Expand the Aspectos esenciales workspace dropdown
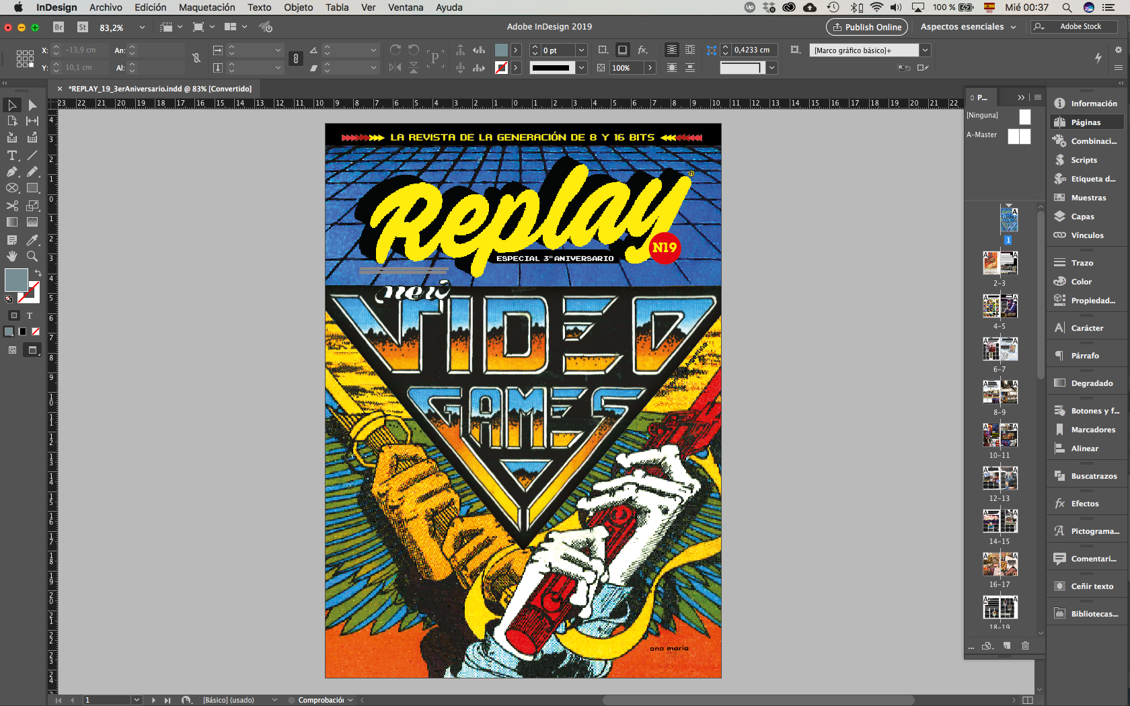 1013,27
